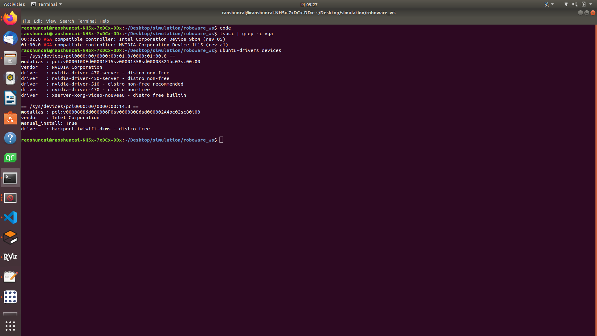Show all applications grid button
The width and height of the screenshot is (597, 336).
pos(10,326)
